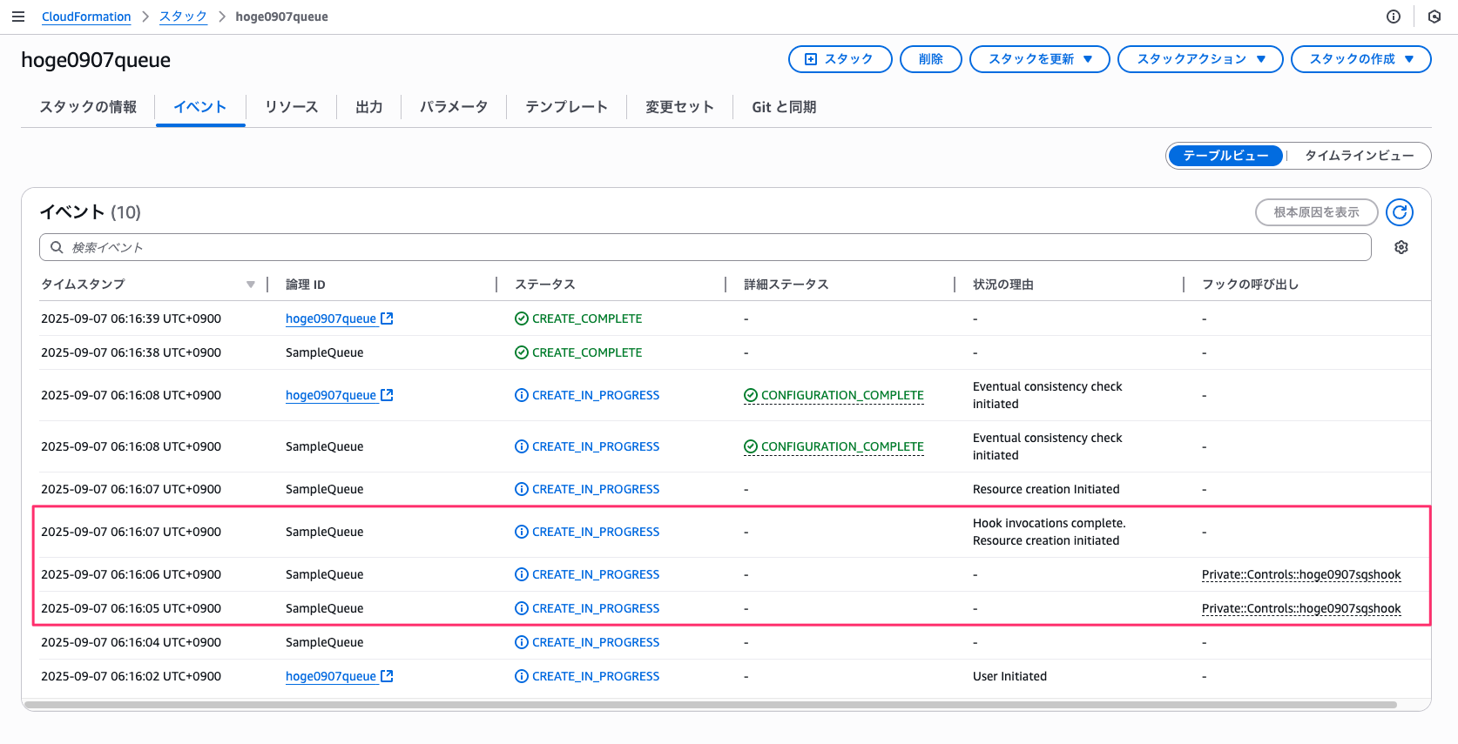Screen dimensions: 1458x744
Task: Open hoge0907queue link in 06:16:08 row
Action: [331, 395]
